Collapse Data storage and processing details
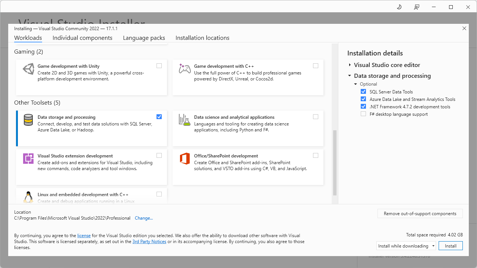The width and height of the screenshot is (477, 268). (350, 76)
